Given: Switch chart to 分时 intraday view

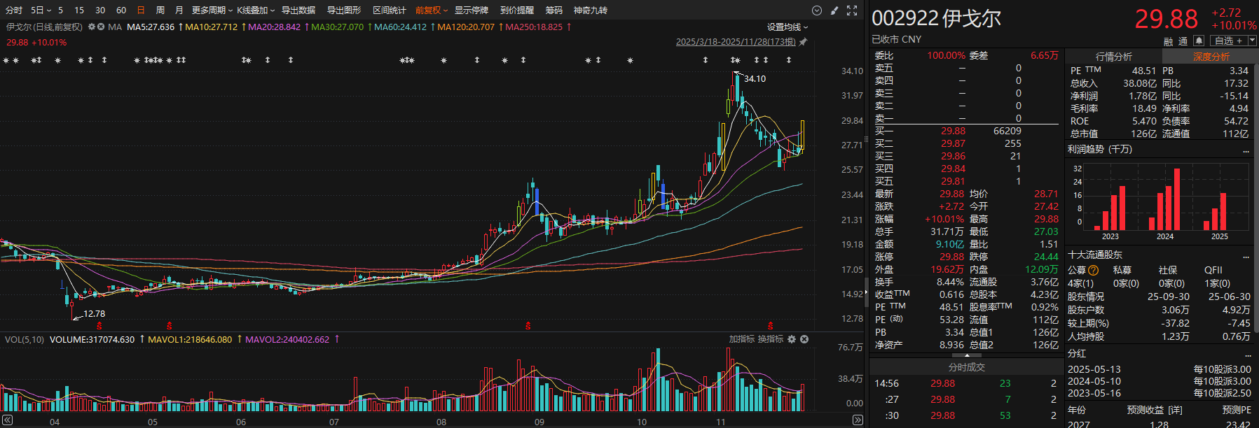Looking at the screenshot, I should pos(14,10).
